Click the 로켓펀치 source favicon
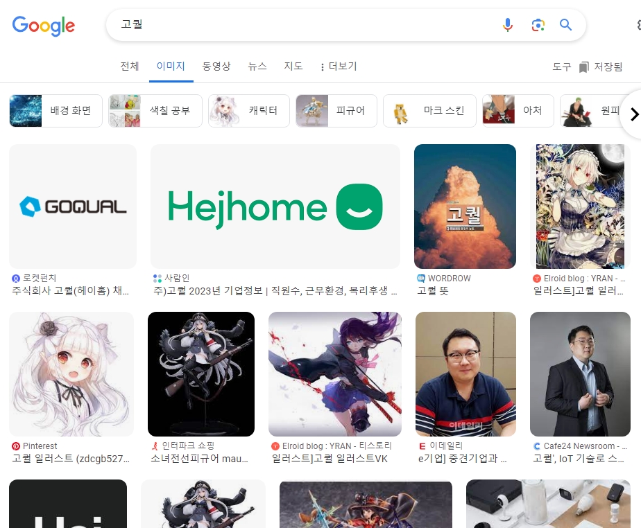 [x=16, y=279]
